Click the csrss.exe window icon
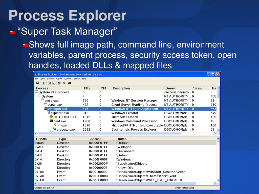Viewport: 259px width, 194px height. 46,104
